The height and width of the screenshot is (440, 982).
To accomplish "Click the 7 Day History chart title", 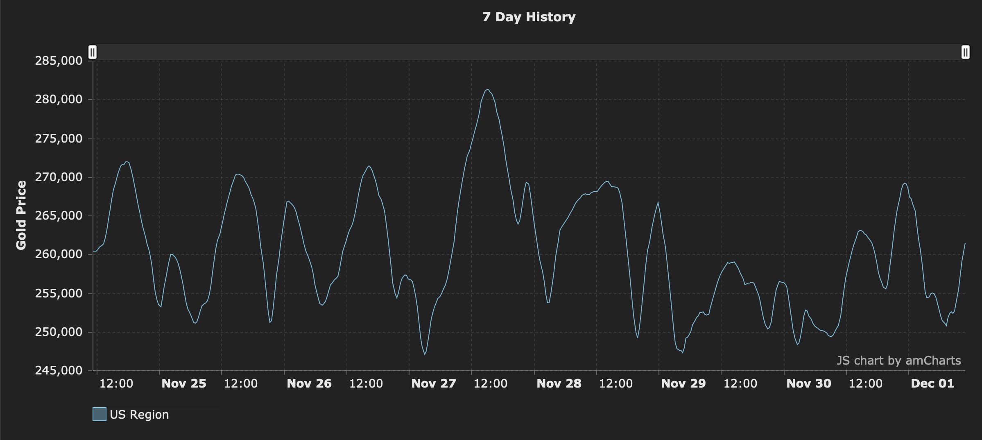I will coord(529,17).
